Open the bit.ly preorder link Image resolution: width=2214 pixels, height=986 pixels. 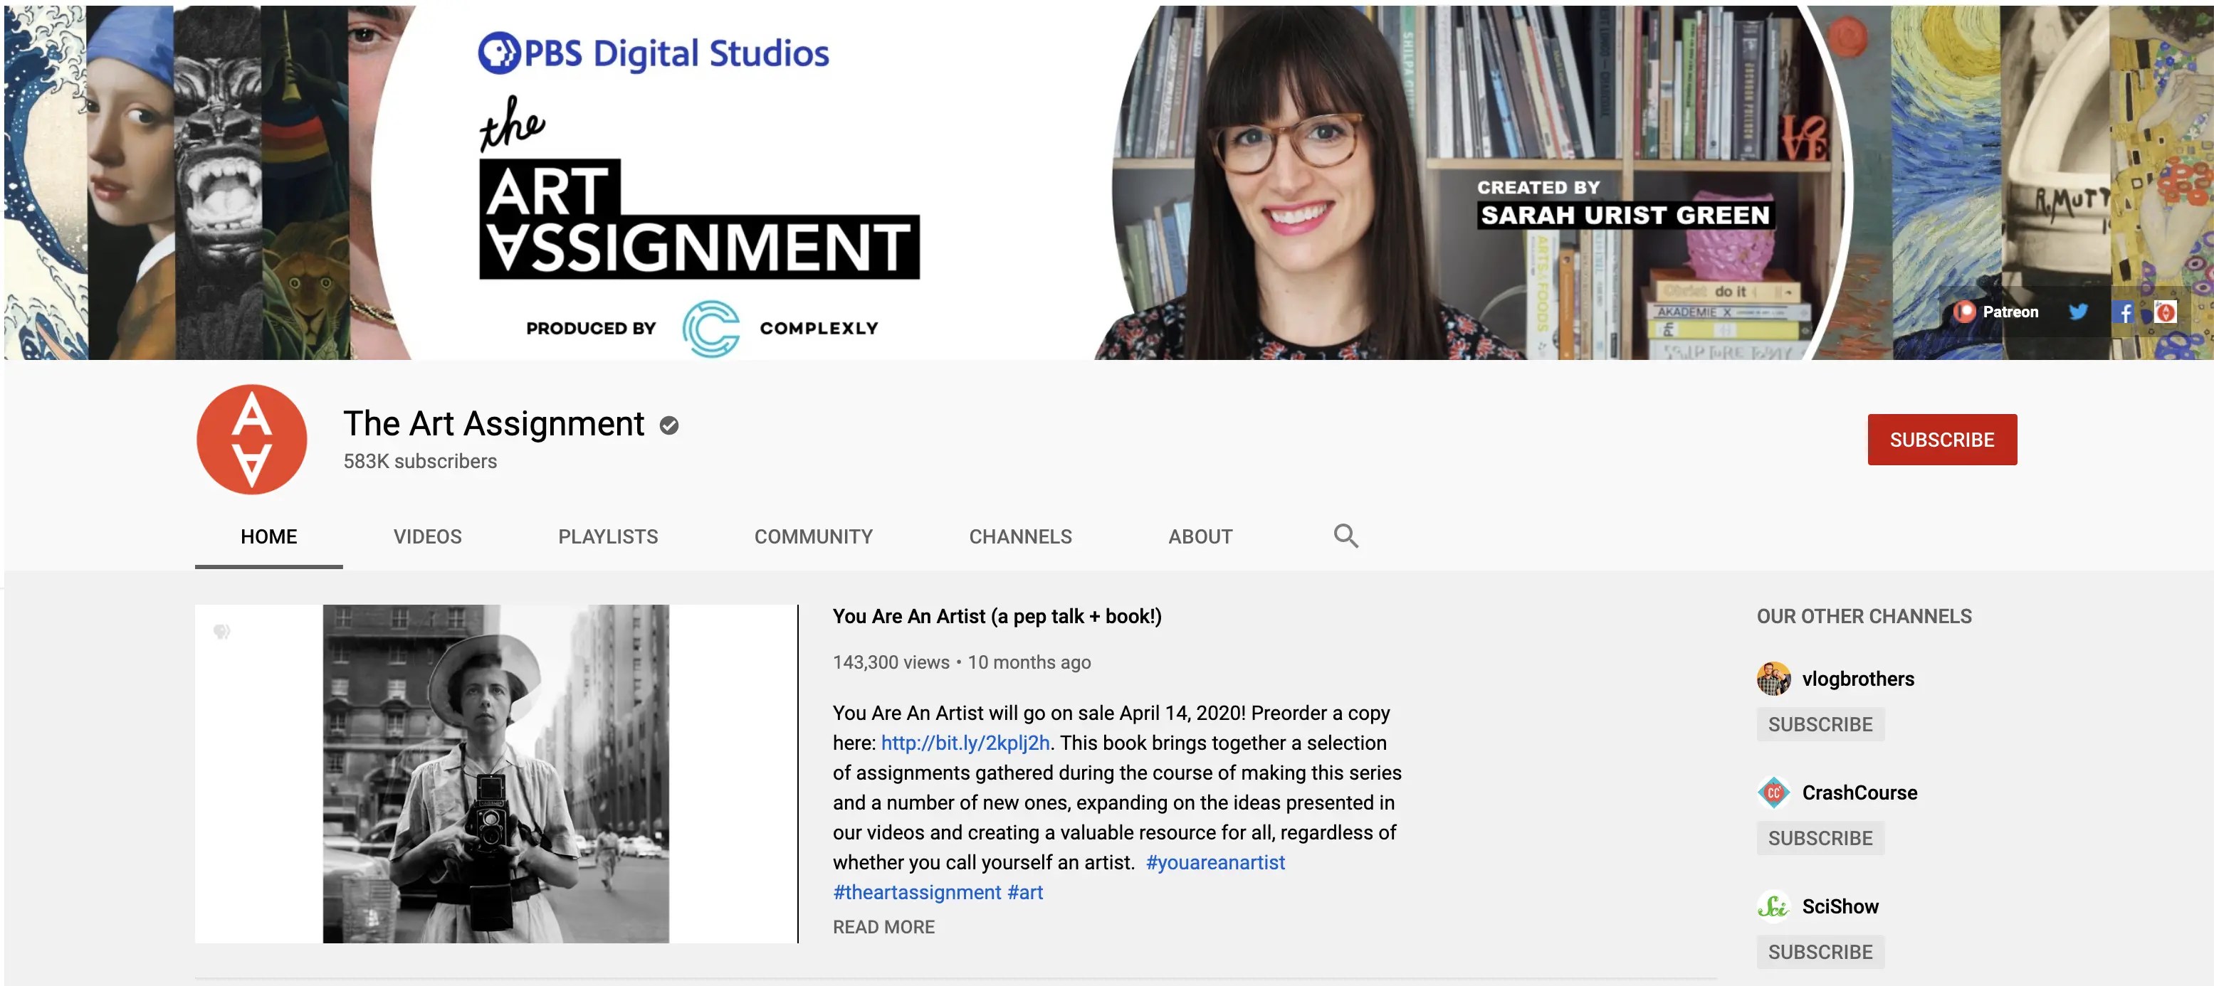[965, 743]
